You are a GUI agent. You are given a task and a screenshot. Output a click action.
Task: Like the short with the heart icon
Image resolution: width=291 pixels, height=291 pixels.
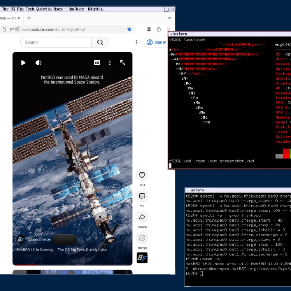click(x=142, y=175)
